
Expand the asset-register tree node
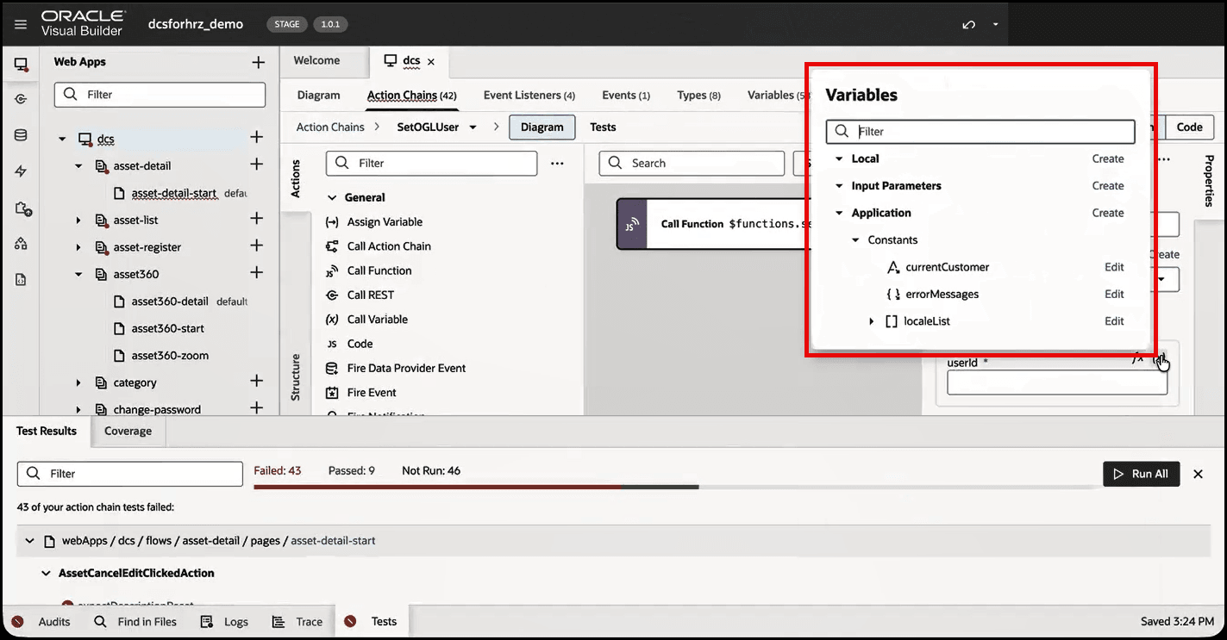tap(78, 247)
